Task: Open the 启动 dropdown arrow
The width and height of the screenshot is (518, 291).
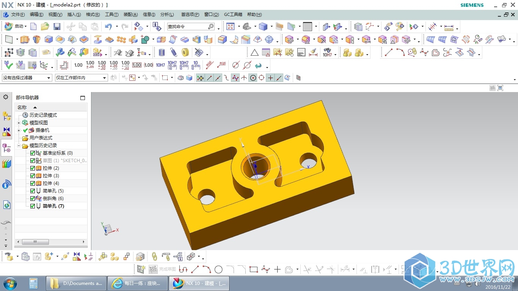Action: click(25, 27)
